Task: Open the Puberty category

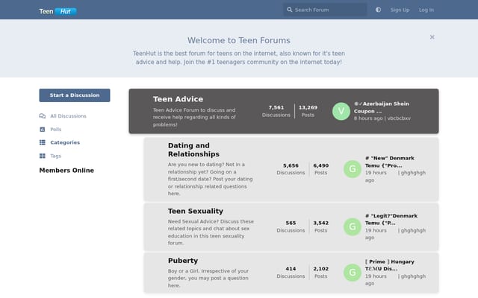Action: [x=183, y=261]
